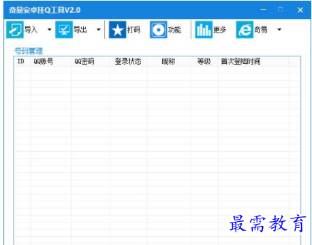Click the 导出 export monitor icon
312x245 pixels.
point(64,30)
